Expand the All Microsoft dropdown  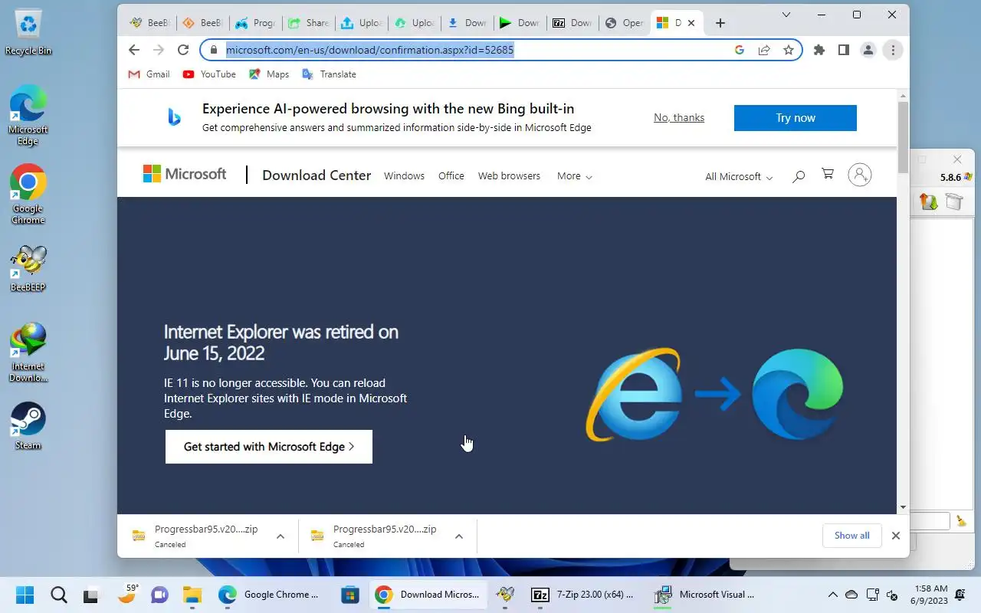(x=739, y=177)
